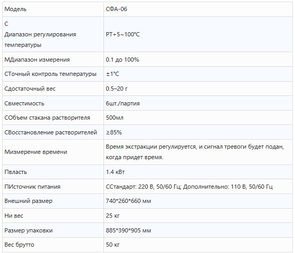Select the '0.5–20 г' value
The height and width of the screenshot is (253, 295).
117,89
